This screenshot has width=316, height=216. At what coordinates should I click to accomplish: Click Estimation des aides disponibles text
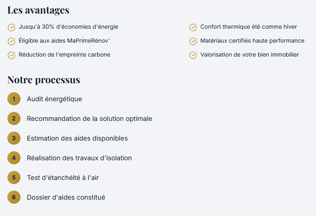point(77,138)
